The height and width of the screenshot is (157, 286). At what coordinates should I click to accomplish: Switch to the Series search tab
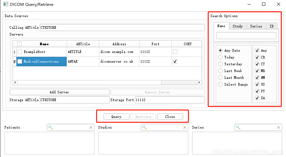coord(256,26)
